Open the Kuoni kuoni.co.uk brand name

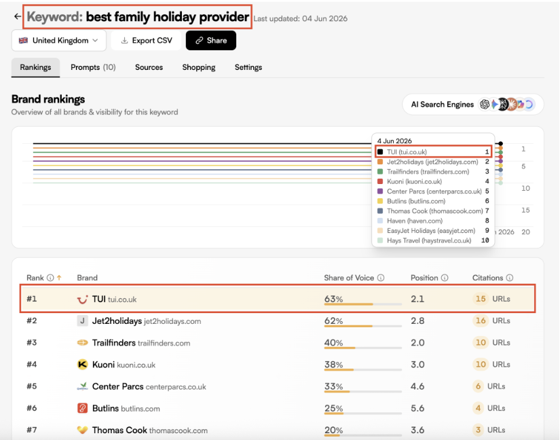click(124, 364)
